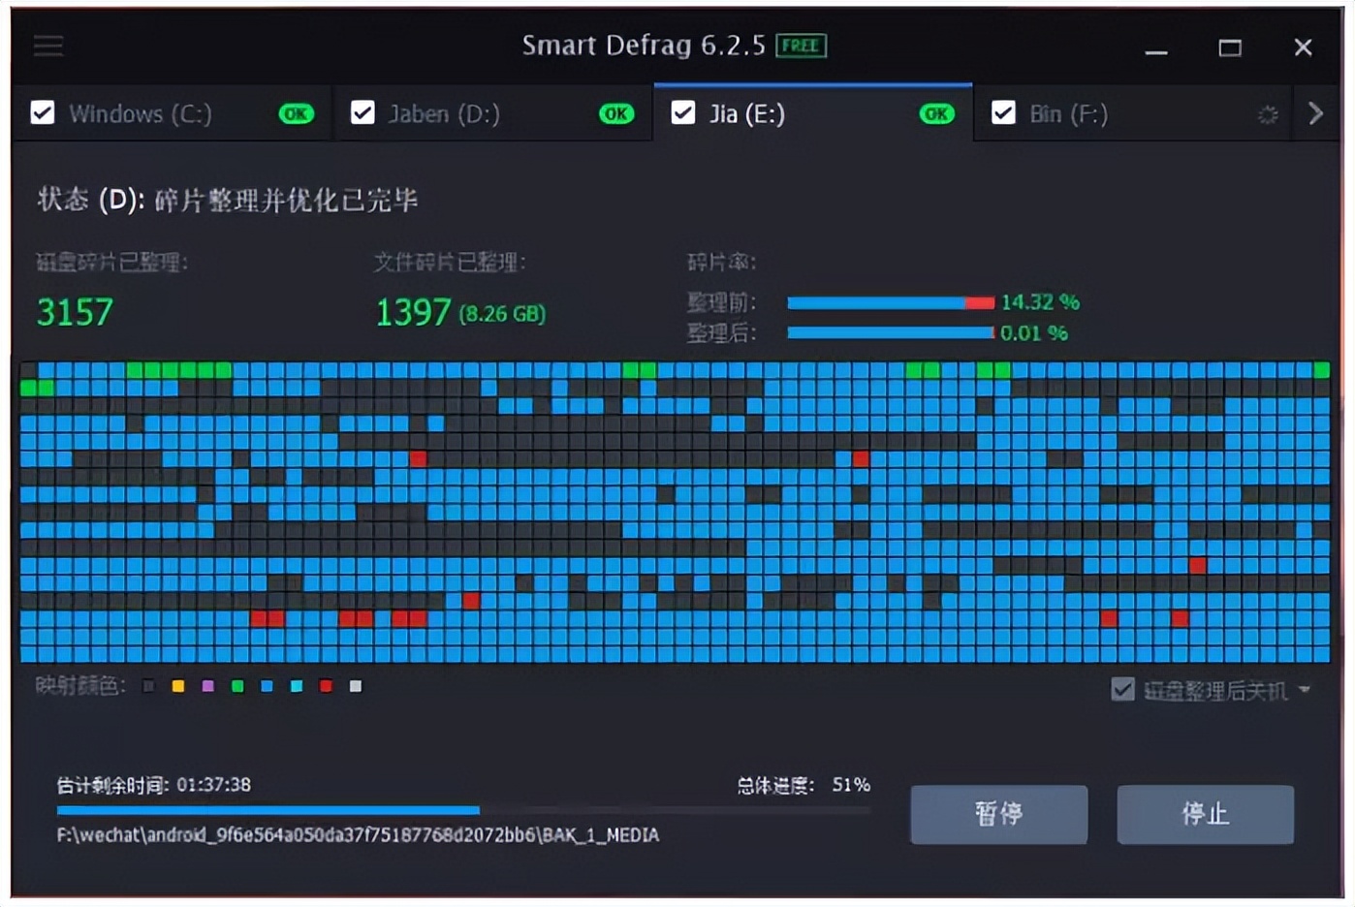Click the purple map legend swatch
The height and width of the screenshot is (907, 1355).
207,686
